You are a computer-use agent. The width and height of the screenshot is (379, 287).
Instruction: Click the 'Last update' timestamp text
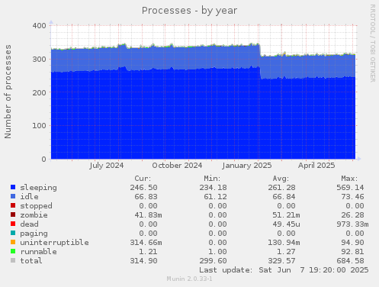284,270
